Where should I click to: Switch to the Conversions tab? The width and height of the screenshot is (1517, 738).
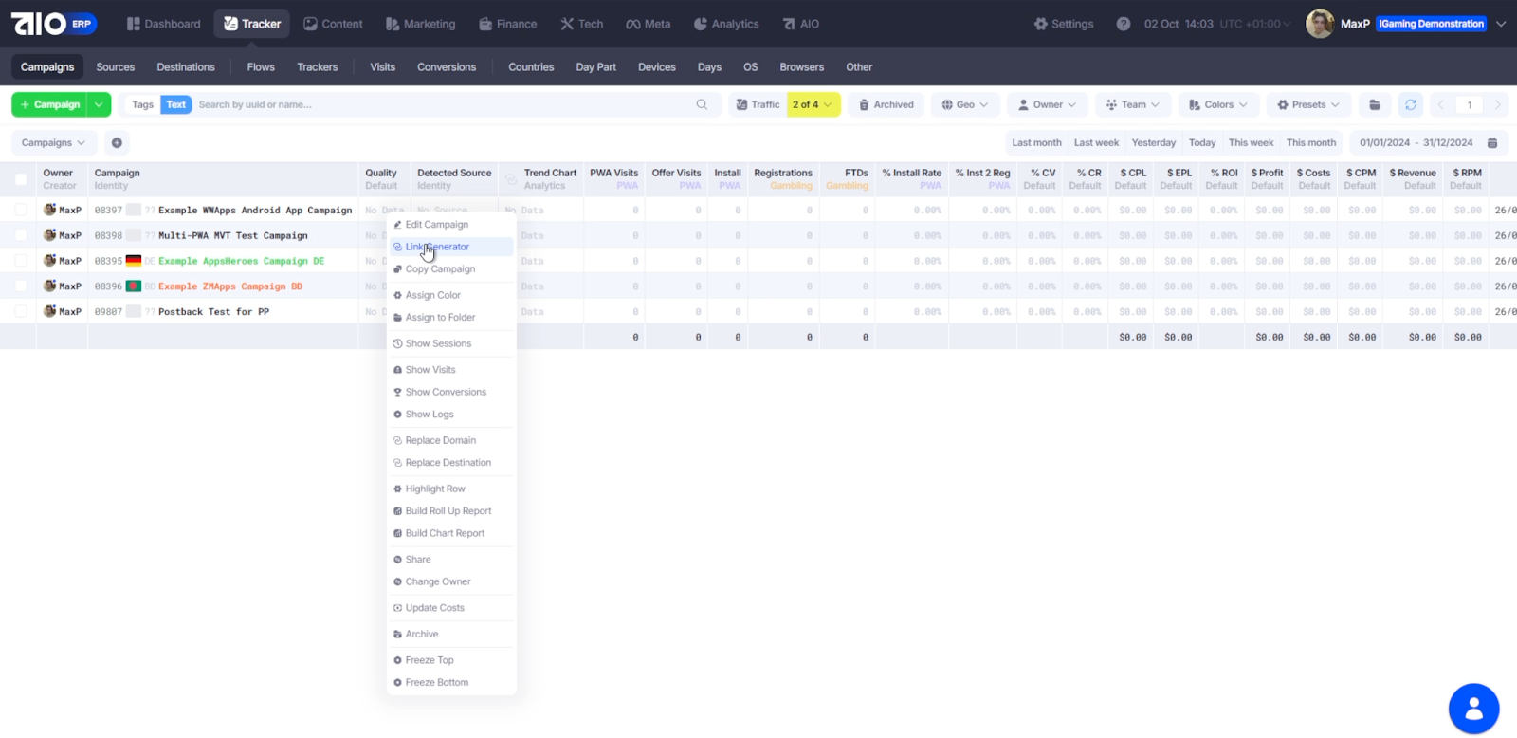[x=447, y=67]
